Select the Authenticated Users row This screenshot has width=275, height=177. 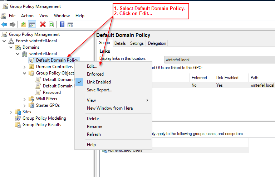coord(175,150)
